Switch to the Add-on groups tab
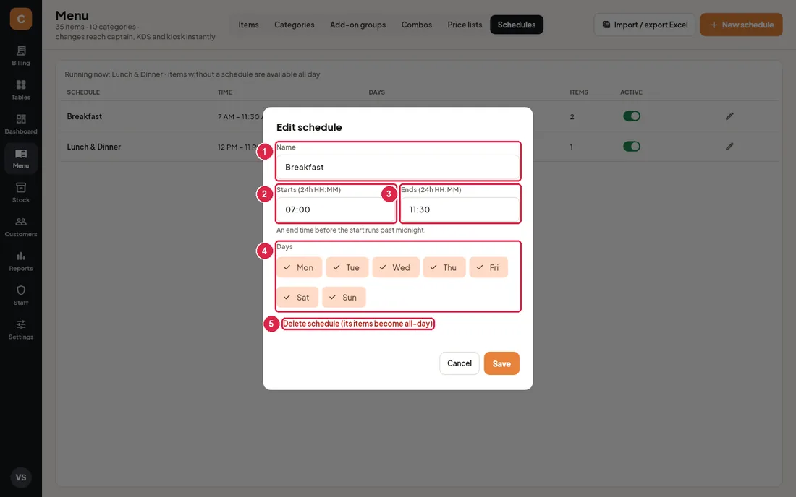The image size is (796, 497). [358, 25]
